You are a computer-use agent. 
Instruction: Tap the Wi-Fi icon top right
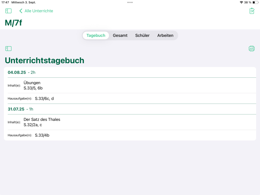pyautogui.click(x=241, y=2)
